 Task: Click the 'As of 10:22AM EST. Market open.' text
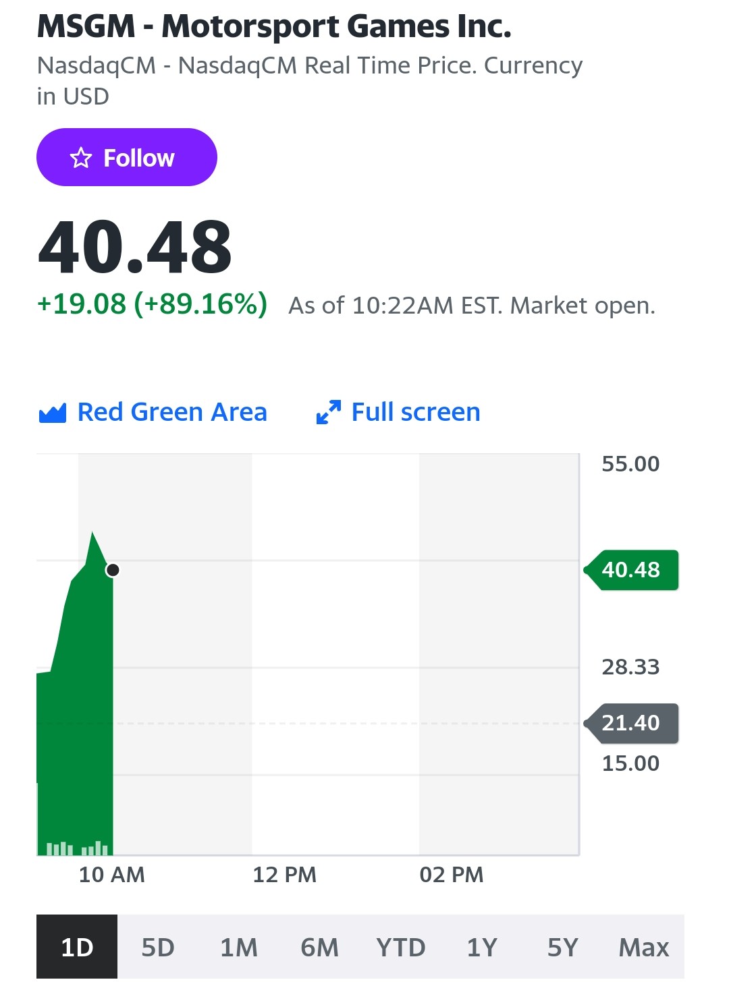(472, 306)
